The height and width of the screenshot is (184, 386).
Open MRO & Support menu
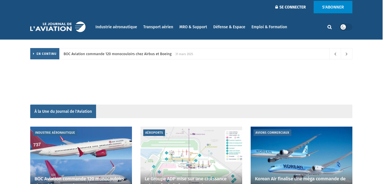click(193, 27)
